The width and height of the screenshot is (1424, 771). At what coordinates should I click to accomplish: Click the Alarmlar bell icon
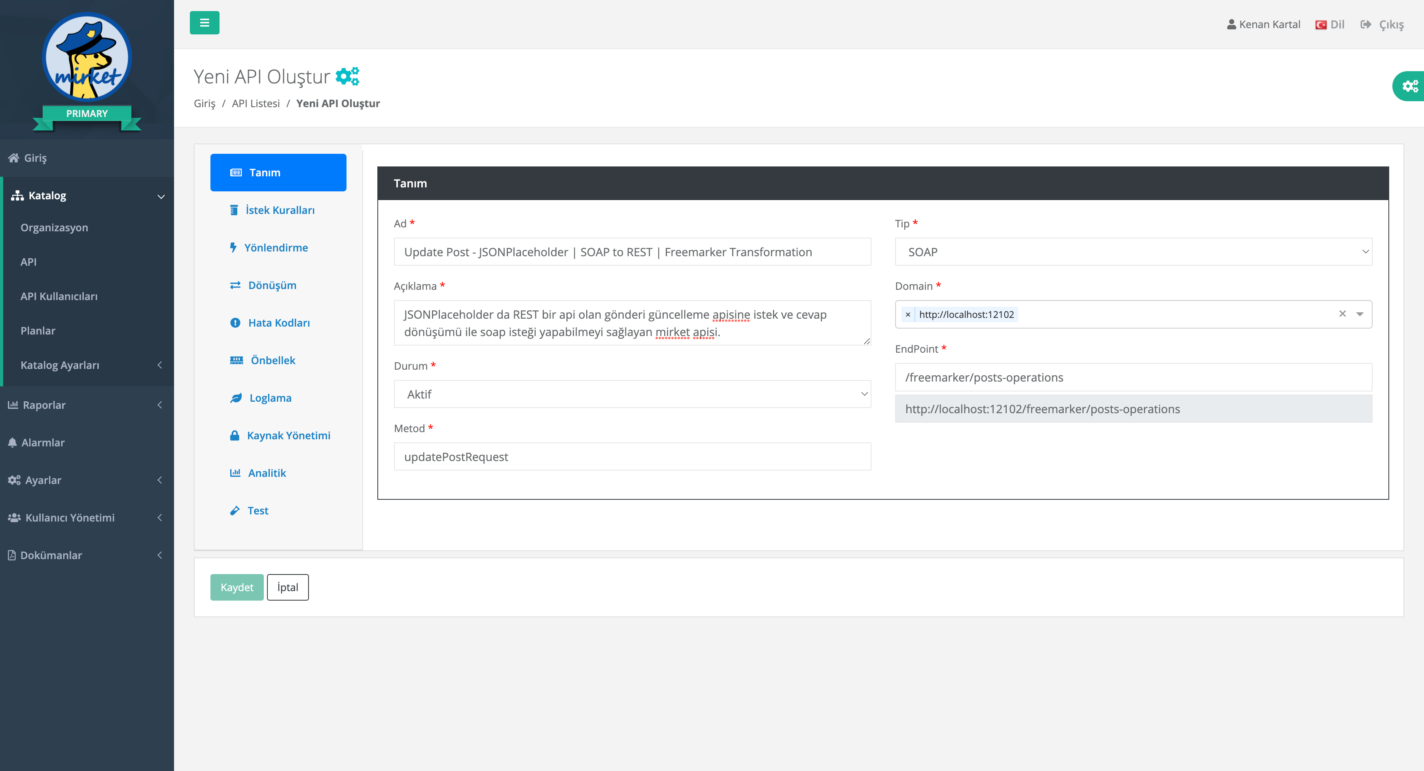tap(12, 443)
